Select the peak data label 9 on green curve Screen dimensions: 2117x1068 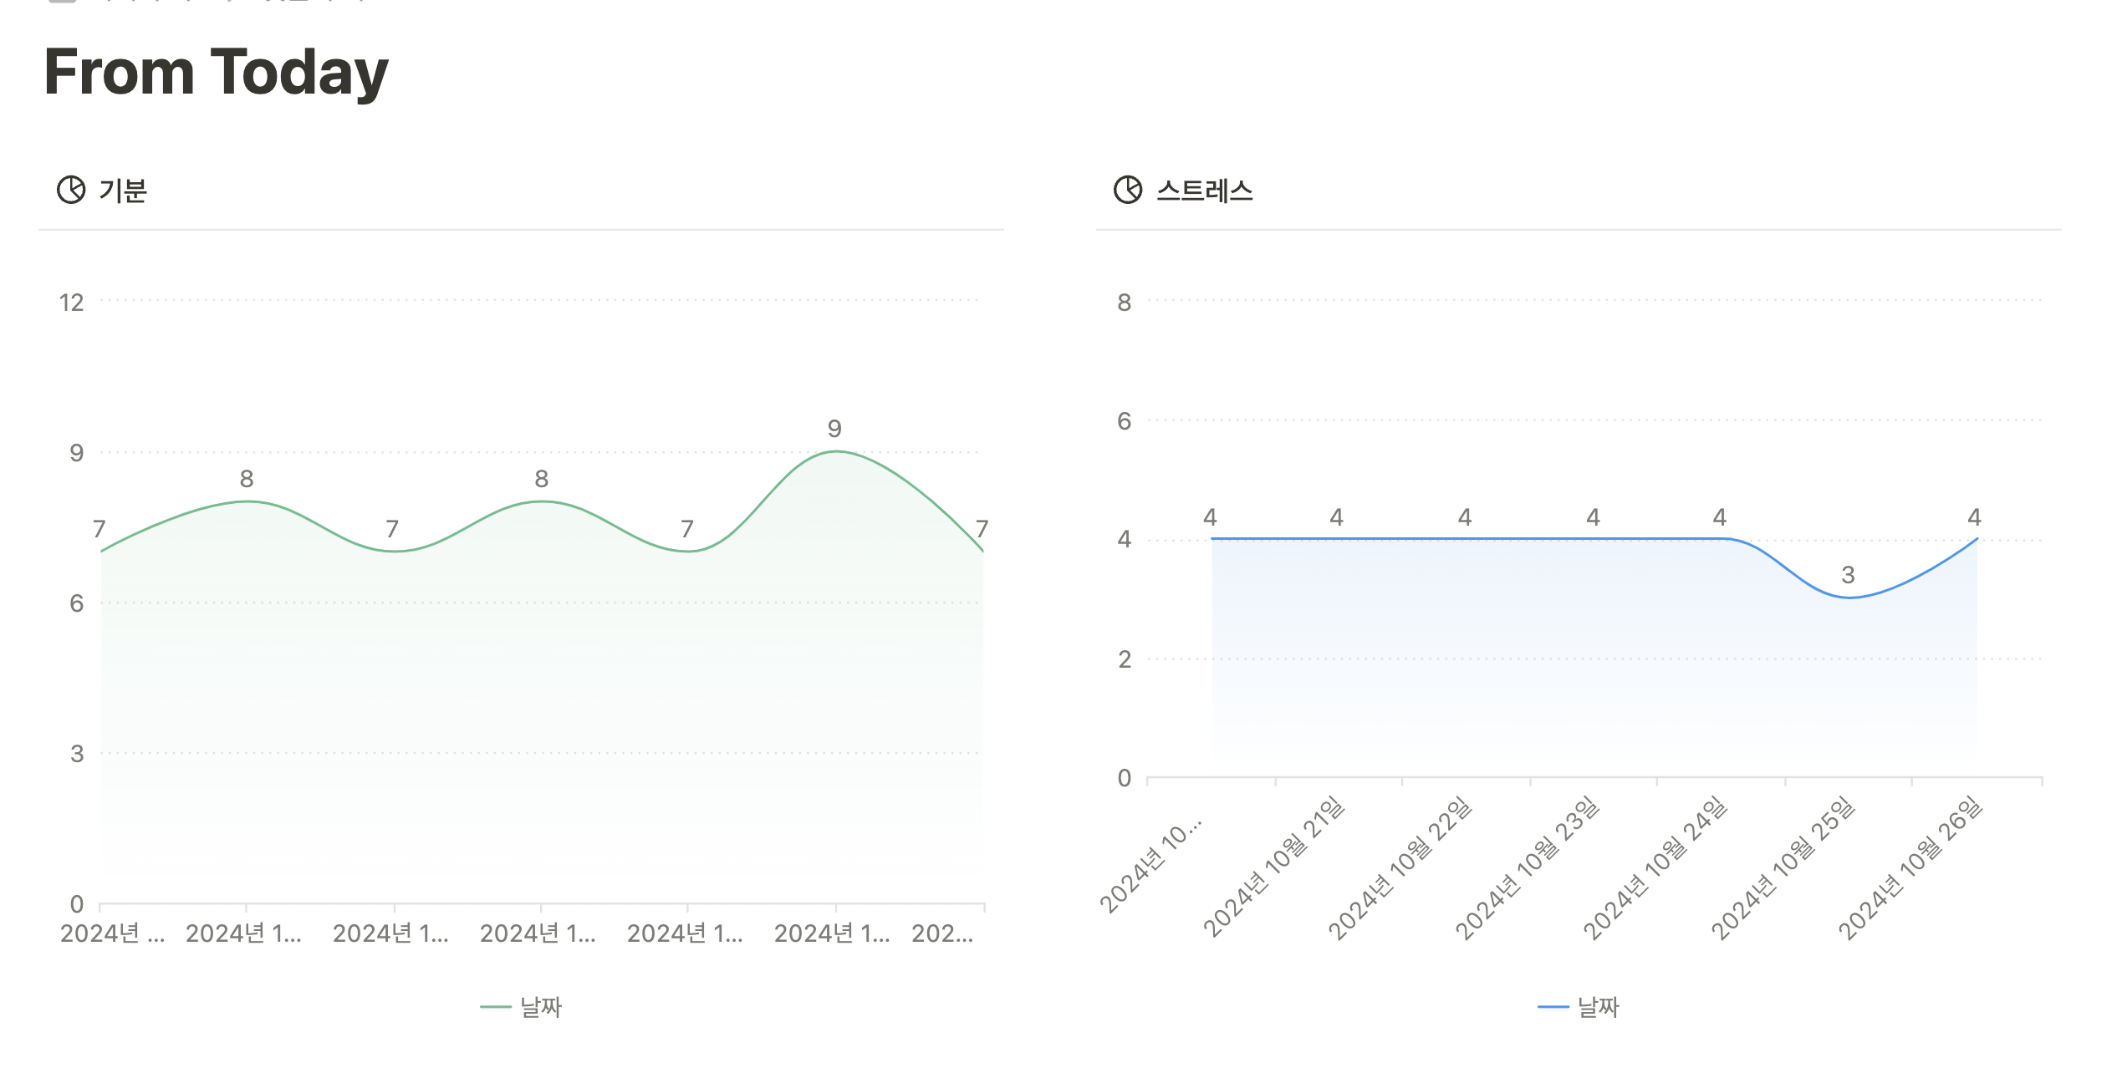coord(834,429)
